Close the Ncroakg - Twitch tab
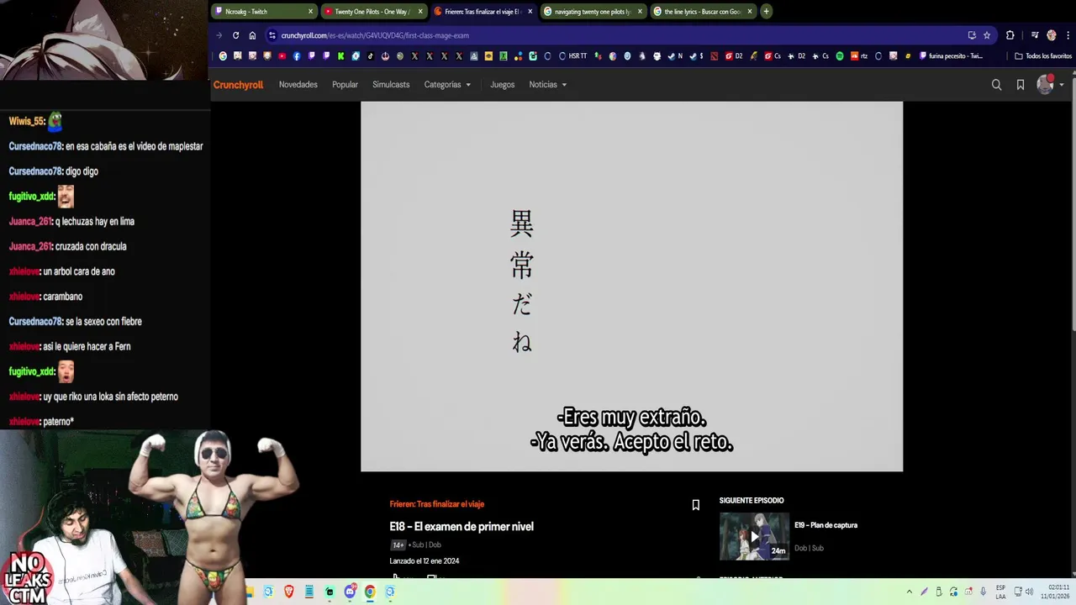This screenshot has width=1076, height=605. pos(310,12)
